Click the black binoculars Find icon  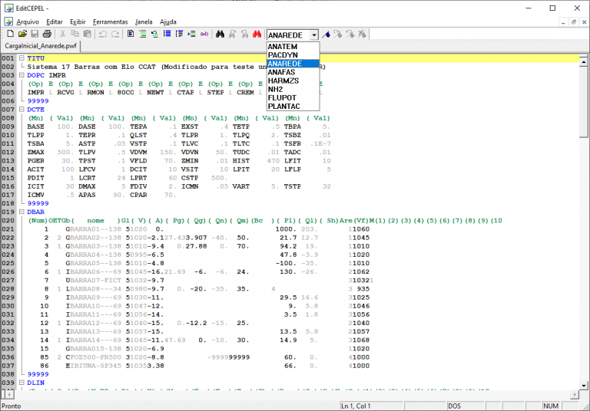pyautogui.click(x=220, y=35)
